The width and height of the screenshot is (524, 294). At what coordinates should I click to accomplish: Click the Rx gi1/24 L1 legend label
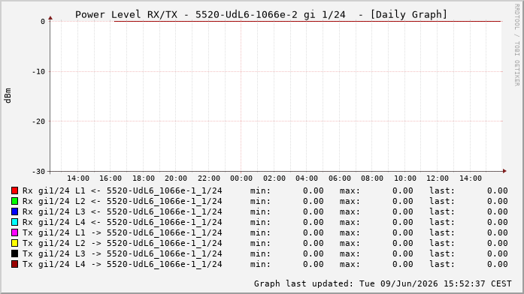[x=122, y=190]
